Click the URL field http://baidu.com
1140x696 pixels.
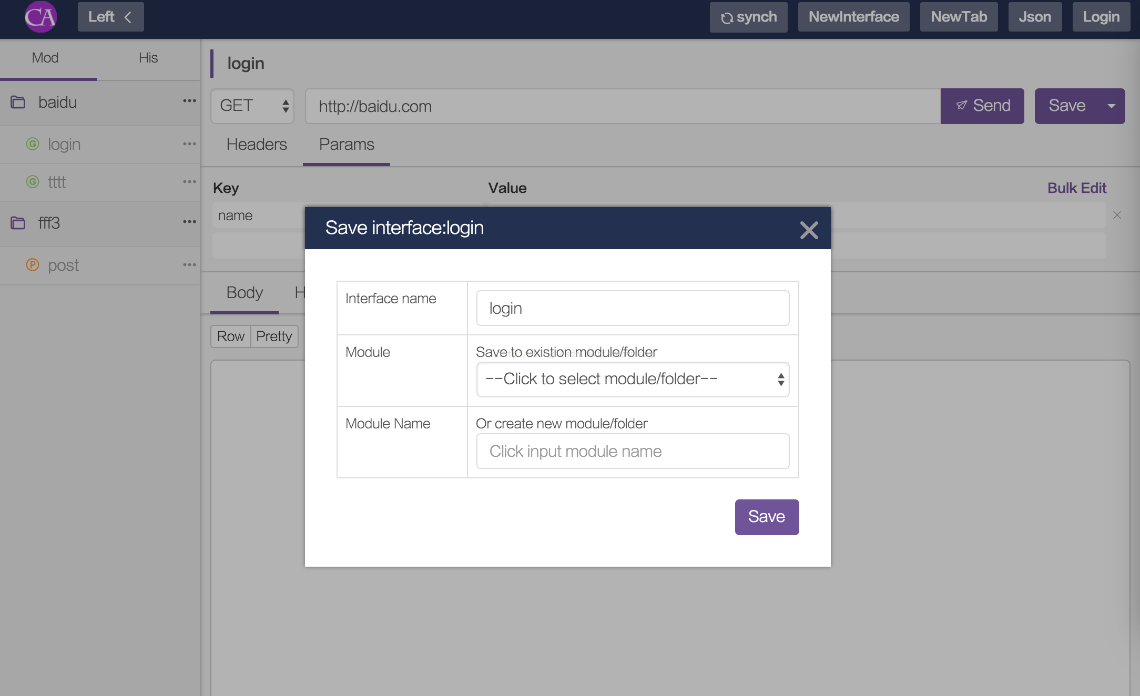(x=623, y=106)
